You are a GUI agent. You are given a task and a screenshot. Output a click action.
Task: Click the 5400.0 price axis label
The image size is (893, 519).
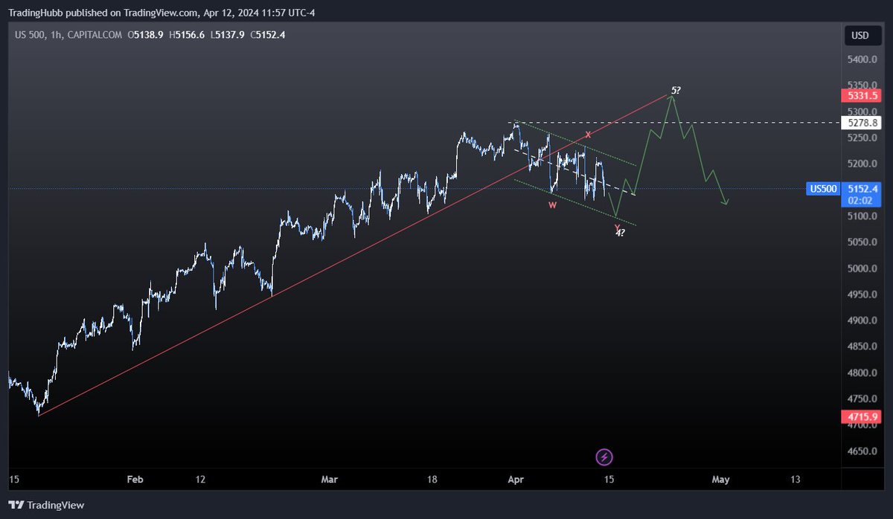863,59
